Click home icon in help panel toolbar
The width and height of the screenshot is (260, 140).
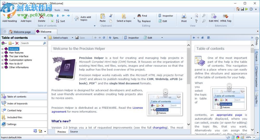(203, 38)
